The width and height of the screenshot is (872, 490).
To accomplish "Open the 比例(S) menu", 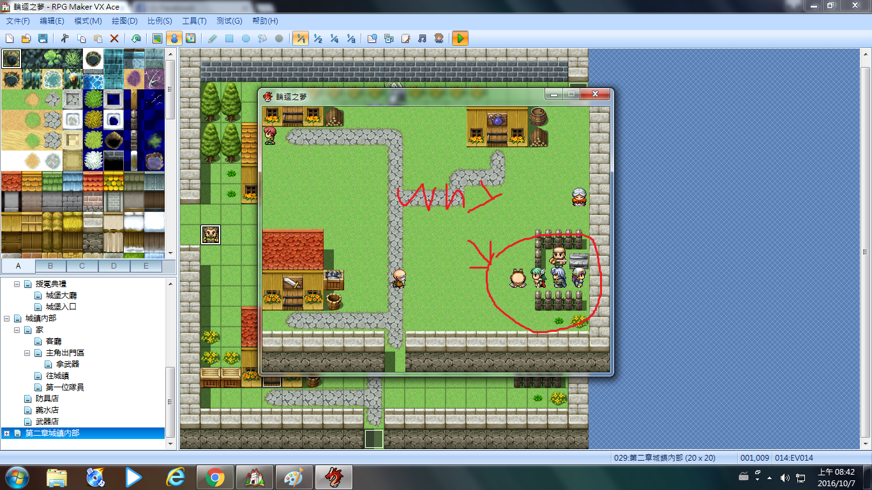I will (160, 21).
